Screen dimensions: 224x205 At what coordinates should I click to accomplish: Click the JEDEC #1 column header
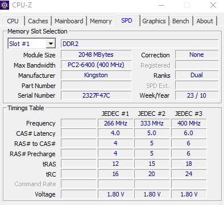pyautogui.click(x=115, y=114)
